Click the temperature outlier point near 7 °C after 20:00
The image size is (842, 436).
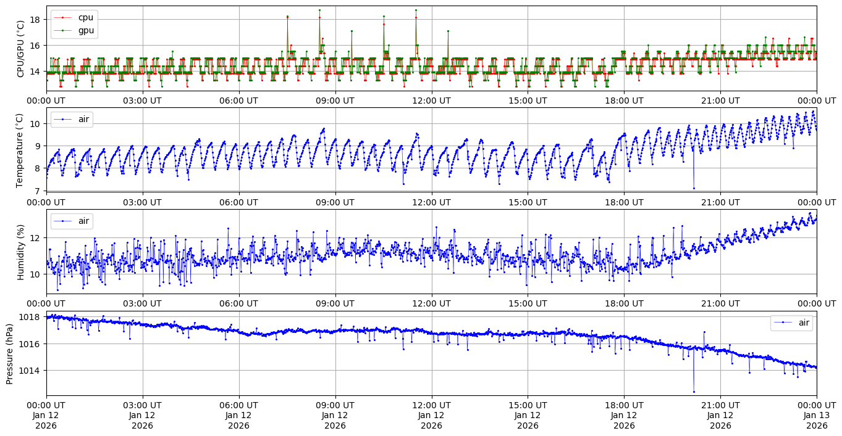click(694, 188)
